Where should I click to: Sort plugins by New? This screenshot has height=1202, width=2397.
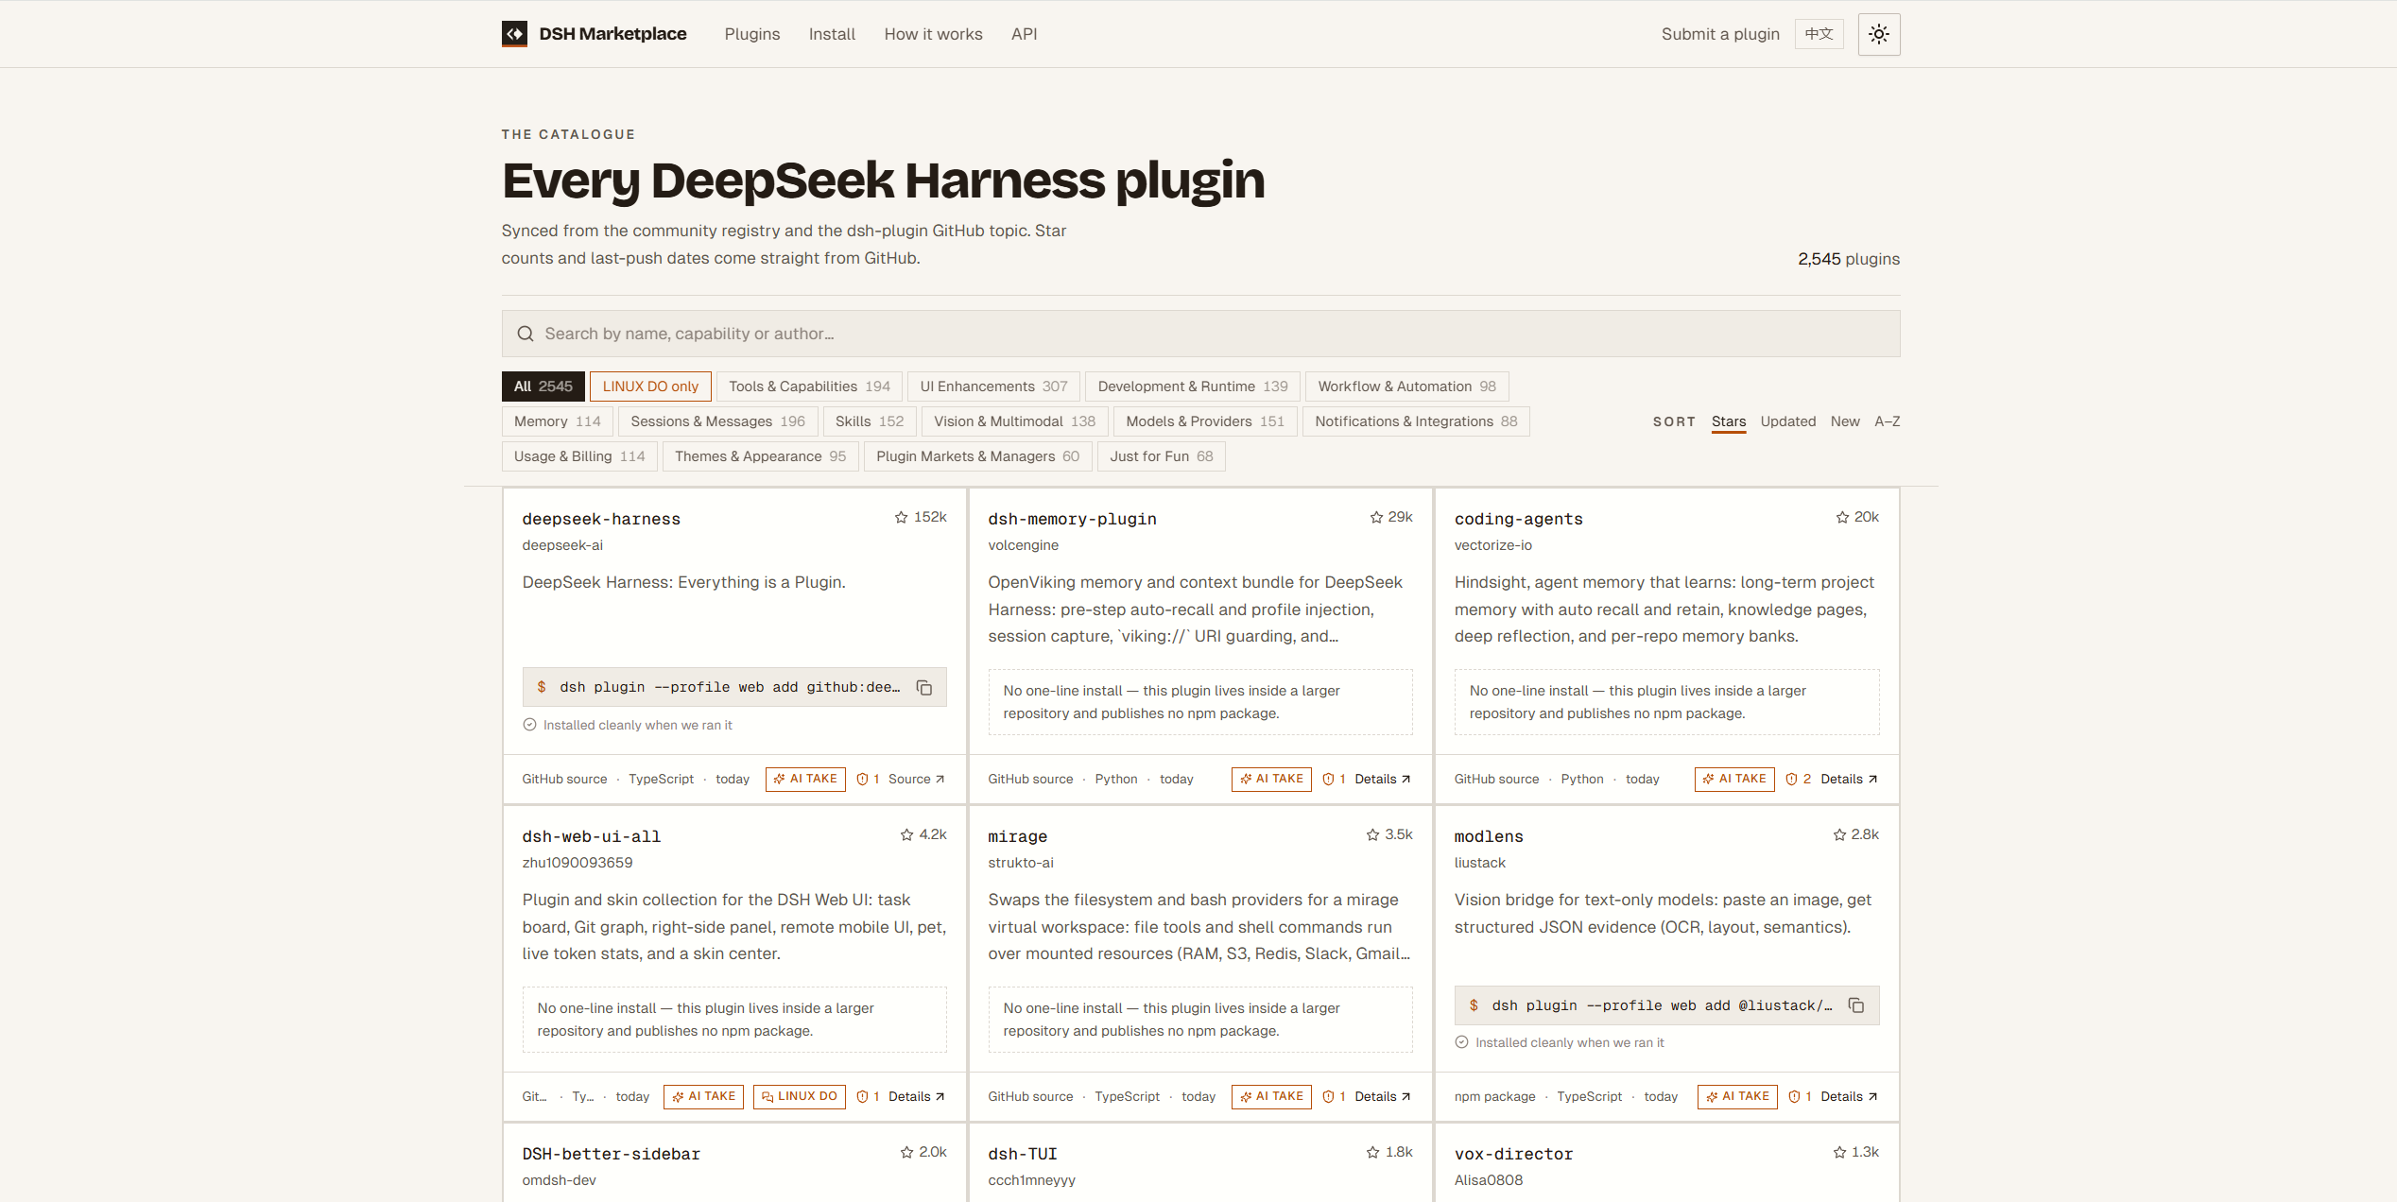(x=1844, y=421)
